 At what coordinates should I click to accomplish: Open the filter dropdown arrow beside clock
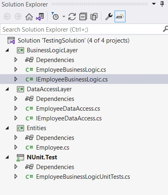(64, 17)
